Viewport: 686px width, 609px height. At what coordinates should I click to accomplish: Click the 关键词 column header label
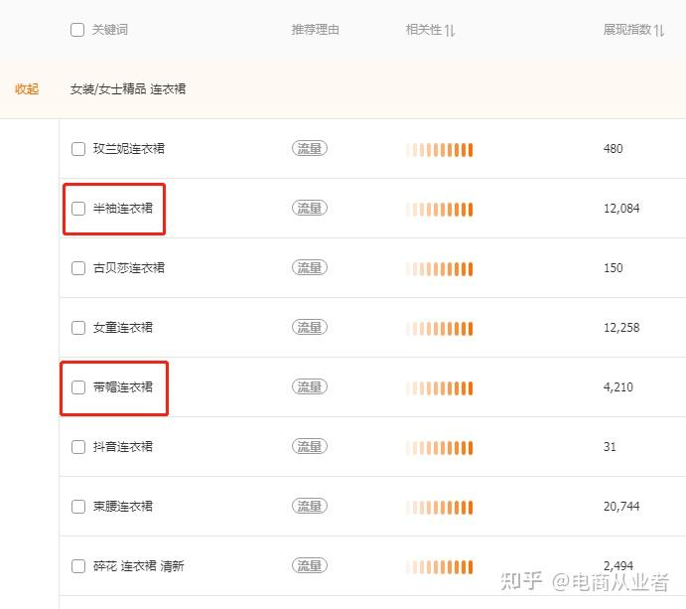tap(110, 30)
